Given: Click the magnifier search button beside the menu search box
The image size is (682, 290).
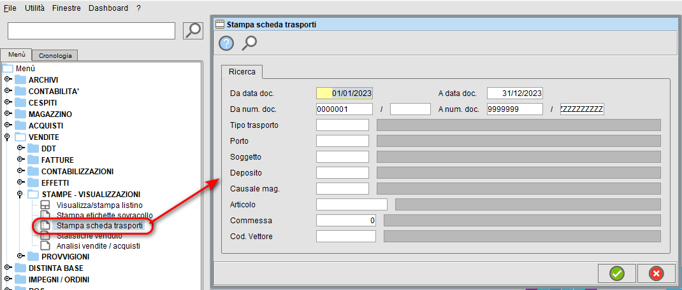Looking at the screenshot, I should click(x=193, y=30).
